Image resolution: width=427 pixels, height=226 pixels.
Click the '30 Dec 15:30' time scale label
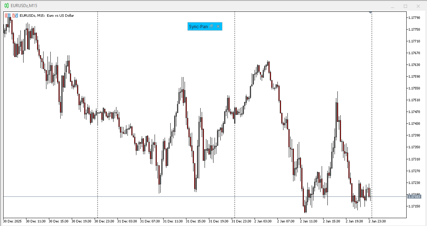(59, 221)
